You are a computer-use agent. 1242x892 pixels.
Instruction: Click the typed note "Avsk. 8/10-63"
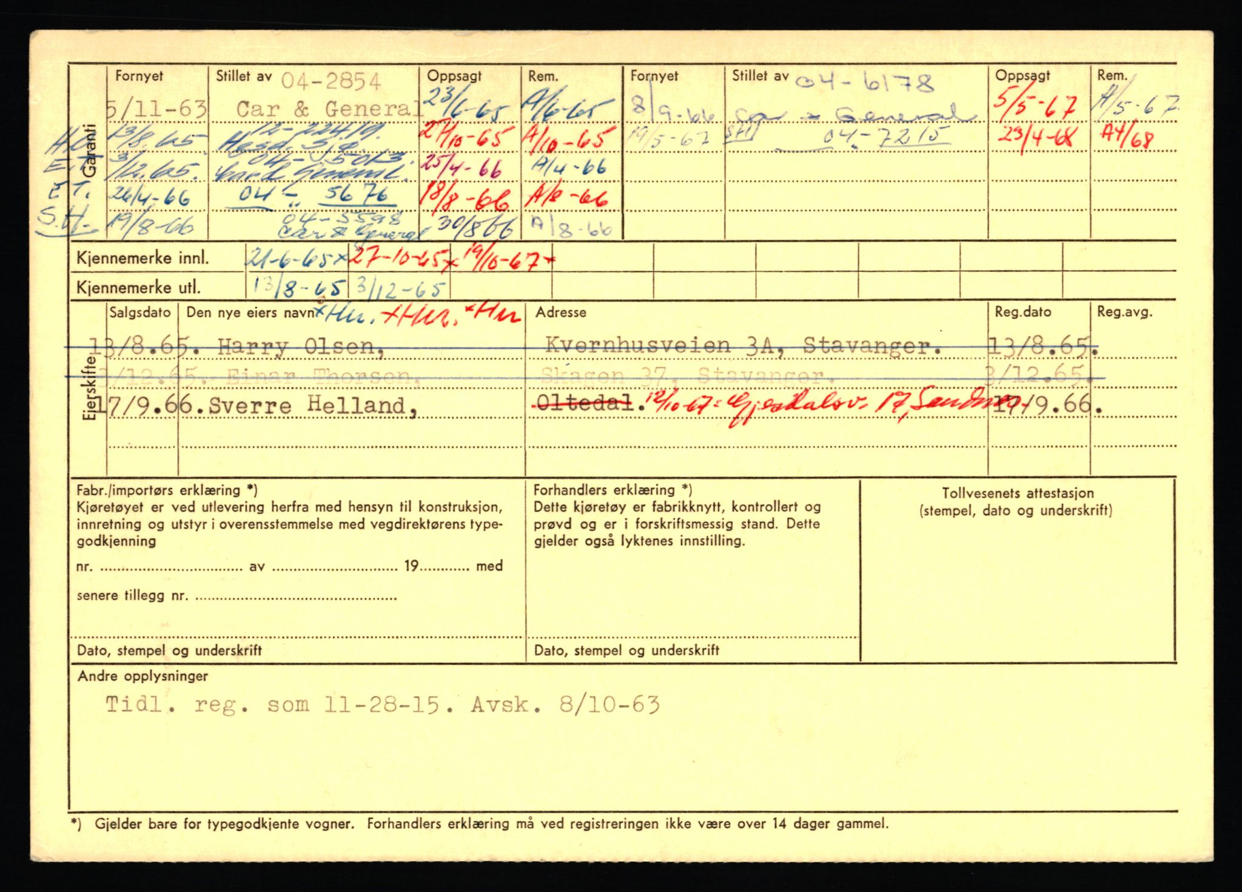coord(565,704)
